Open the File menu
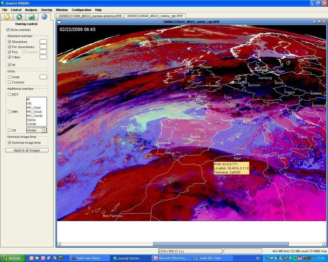 click(x=5, y=10)
